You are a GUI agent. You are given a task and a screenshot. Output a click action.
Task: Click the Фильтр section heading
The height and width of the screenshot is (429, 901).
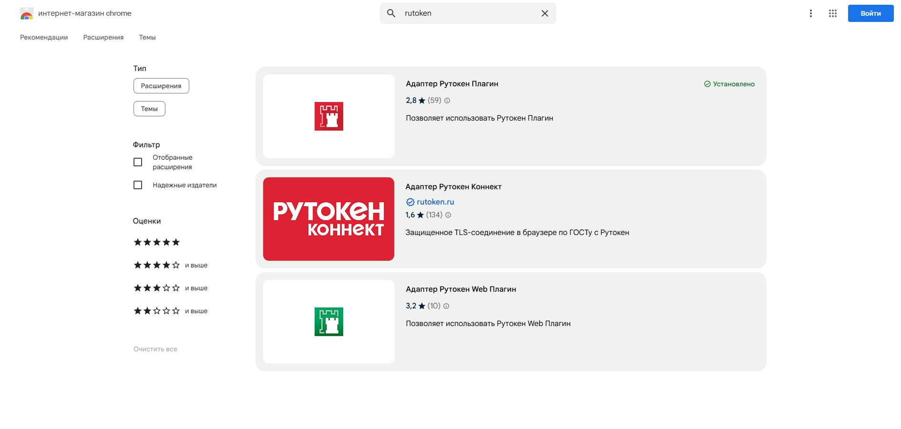pos(146,145)
